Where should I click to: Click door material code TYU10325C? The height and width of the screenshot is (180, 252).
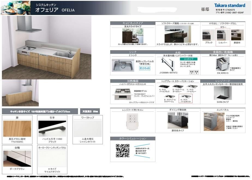pos(17,142)
